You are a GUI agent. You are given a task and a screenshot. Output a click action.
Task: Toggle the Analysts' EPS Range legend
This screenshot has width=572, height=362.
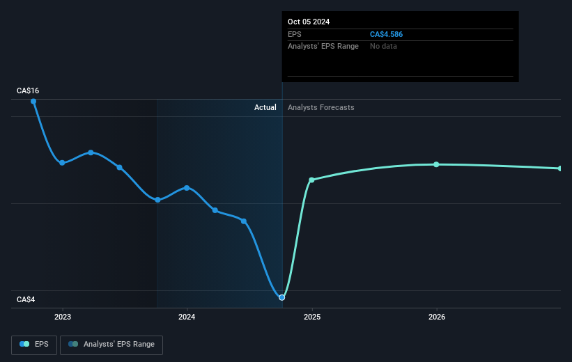[111, 345]
